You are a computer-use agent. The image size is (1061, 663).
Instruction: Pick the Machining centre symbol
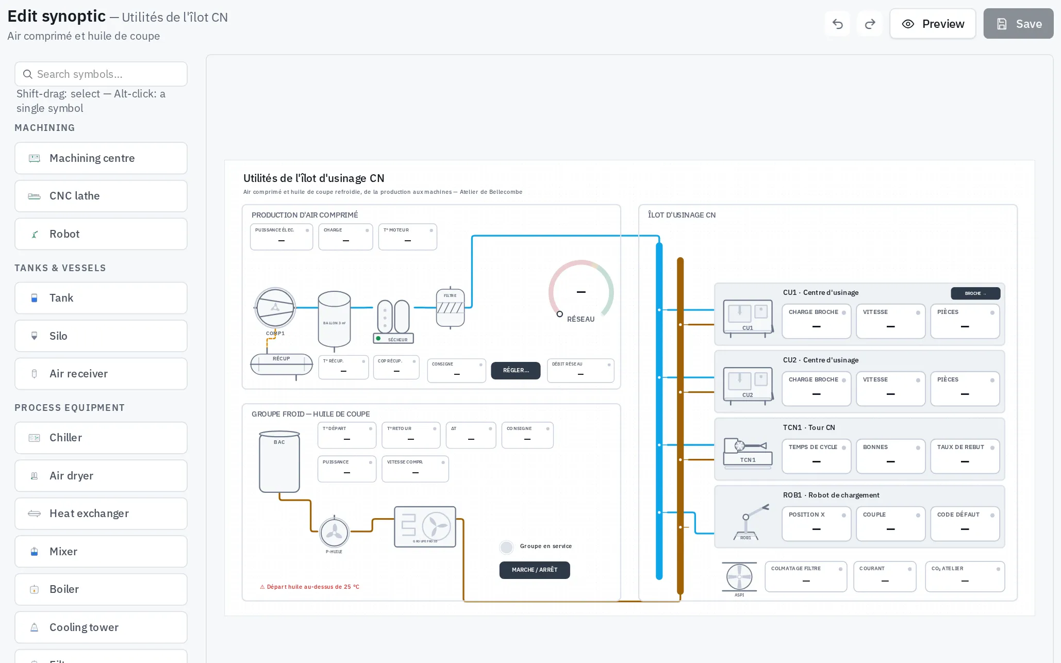(x=101, y=158)
